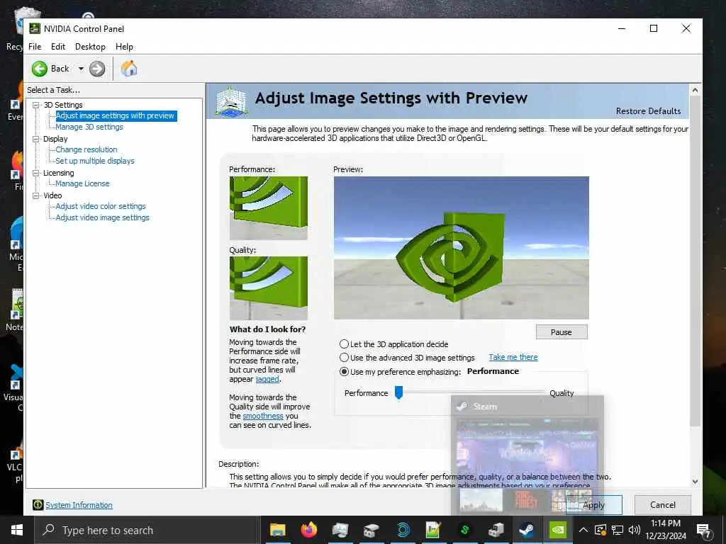726x544 pixels.
Task: Click the scrollbar up arrow
Action: point(695,90)
